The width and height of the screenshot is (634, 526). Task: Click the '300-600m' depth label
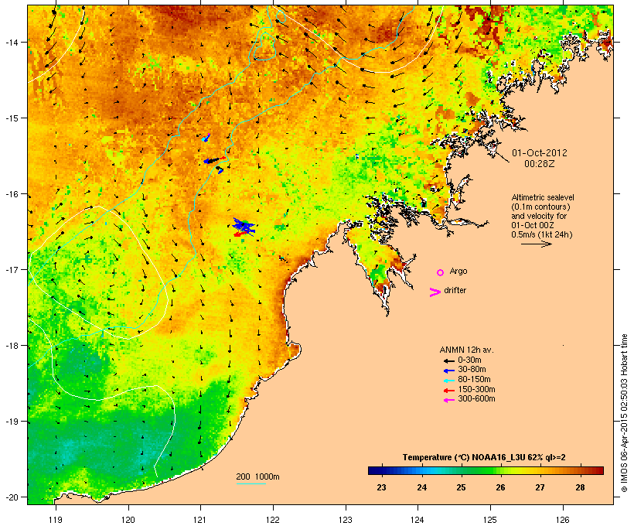pyautogui.click(x=477, y=399)
